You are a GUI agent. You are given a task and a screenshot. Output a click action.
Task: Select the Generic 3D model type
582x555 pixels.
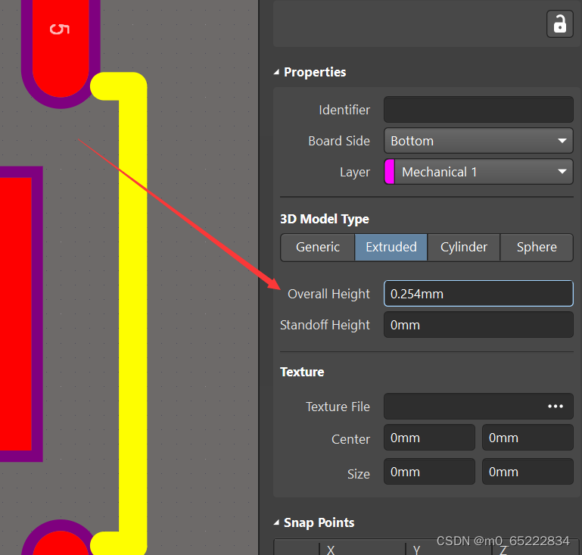pos(318,248)
